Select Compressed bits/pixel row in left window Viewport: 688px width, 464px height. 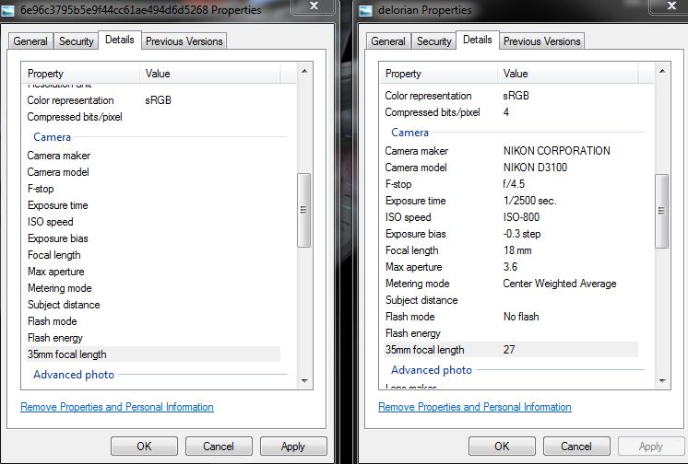click(153, 117)
